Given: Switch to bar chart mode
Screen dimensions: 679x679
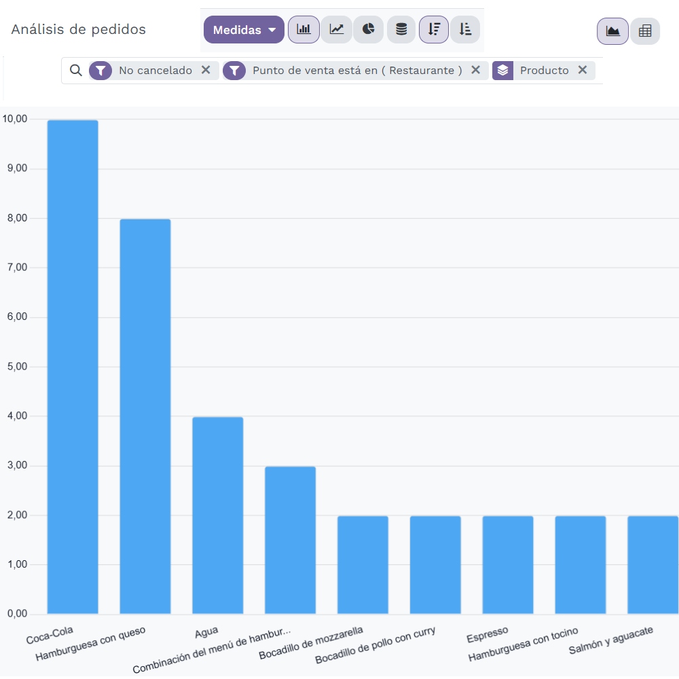Looking at the screenshot, I should click(x=304, y=30).
